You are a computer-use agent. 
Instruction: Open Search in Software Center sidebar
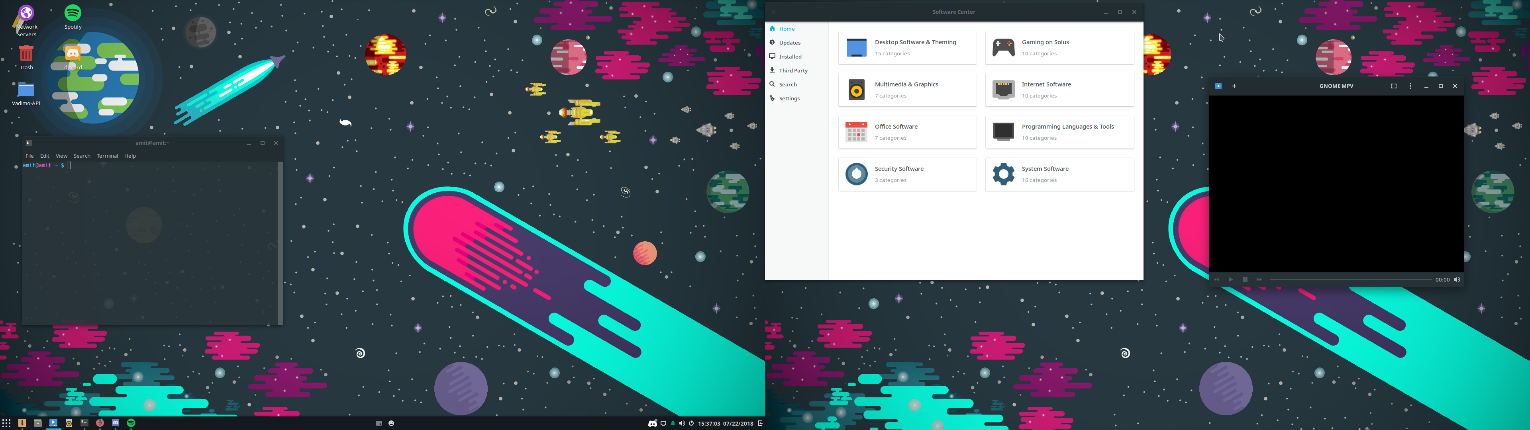click(x=796, y=84)
